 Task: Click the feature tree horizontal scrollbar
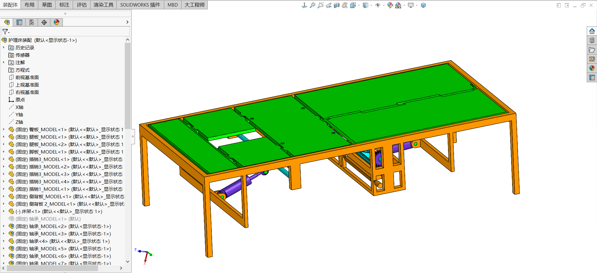(53, 268)
